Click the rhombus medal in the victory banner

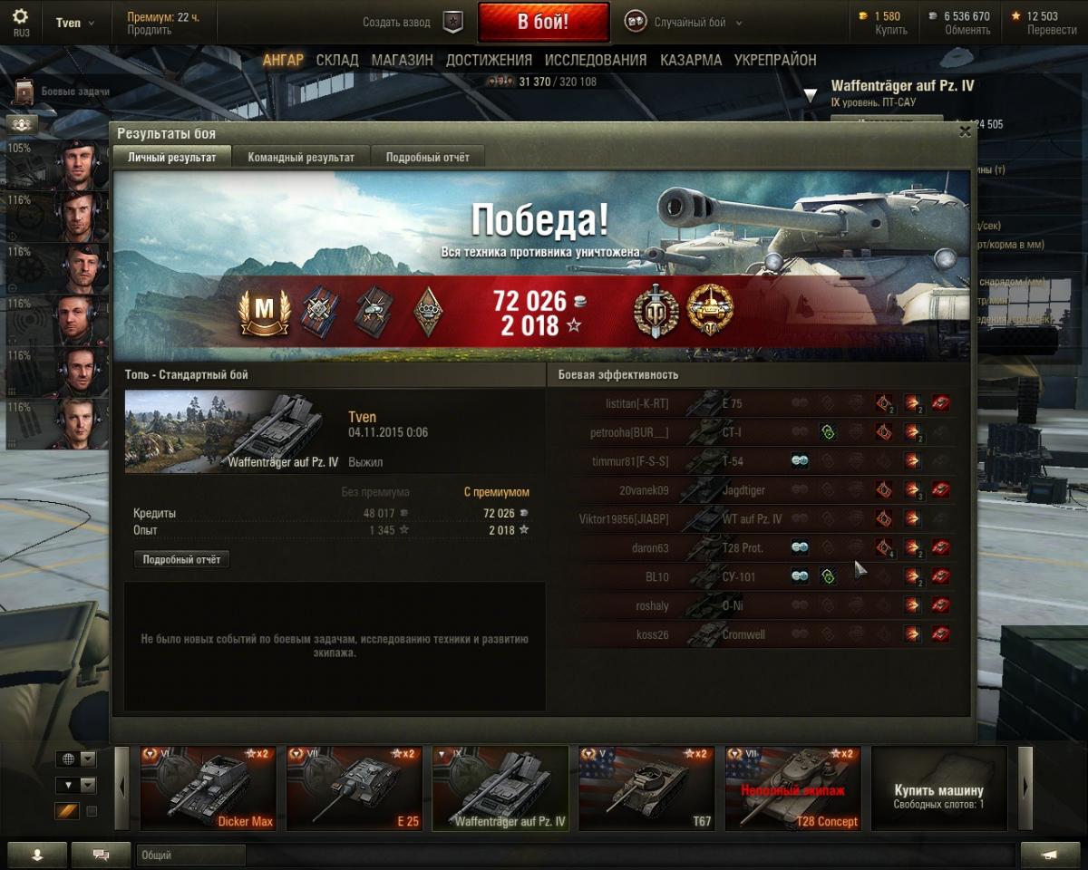pos(428,312)
